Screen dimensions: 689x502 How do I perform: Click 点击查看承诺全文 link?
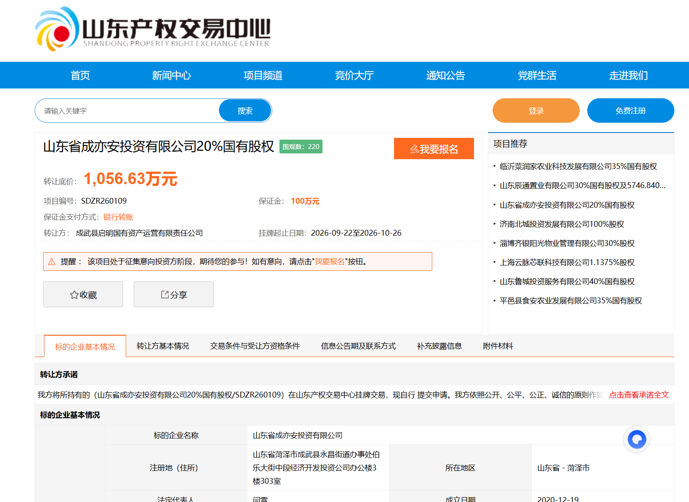coord(639,395)
